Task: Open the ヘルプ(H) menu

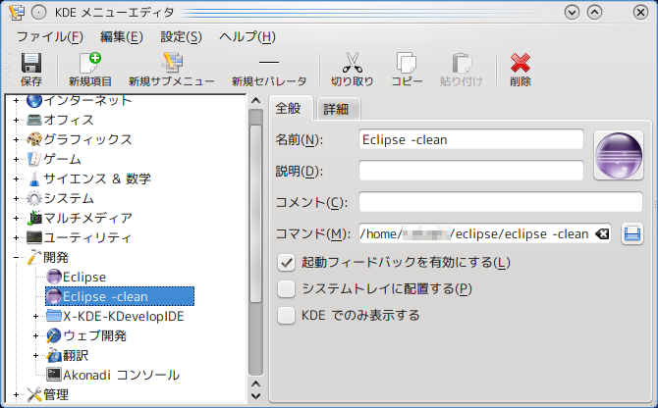Action: [x=247, y=37]
